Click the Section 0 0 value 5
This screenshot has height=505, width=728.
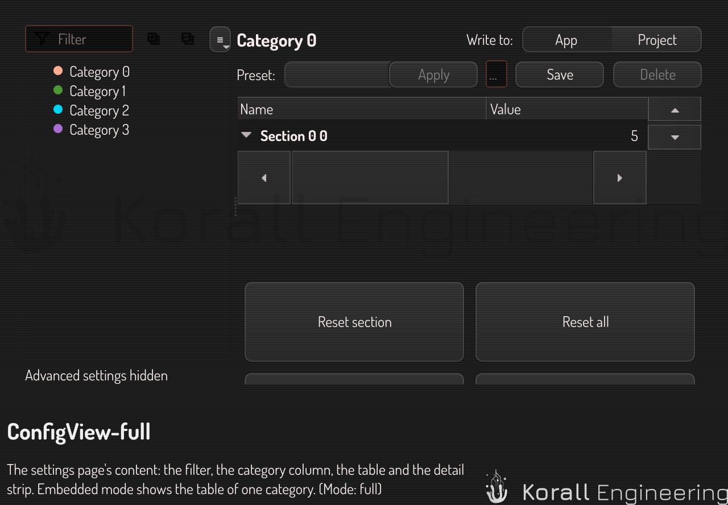[x=634, y=136]
